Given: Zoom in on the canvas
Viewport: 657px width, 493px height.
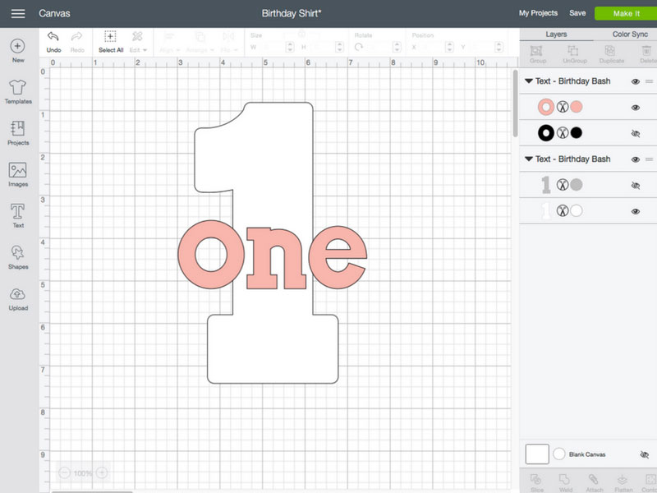Looking at the screenshot, I should tap(102, 473).
